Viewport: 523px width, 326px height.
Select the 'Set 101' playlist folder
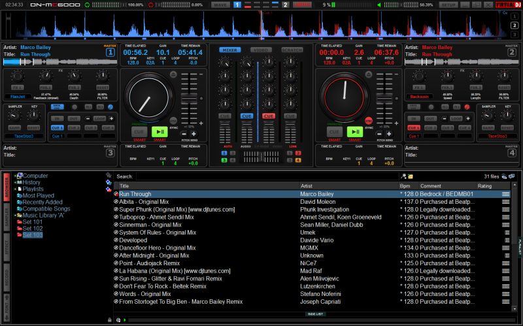pos(32,222)
